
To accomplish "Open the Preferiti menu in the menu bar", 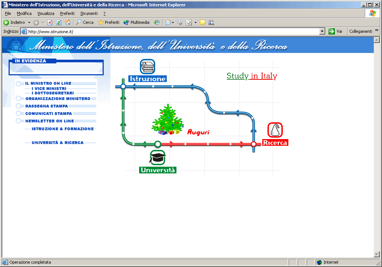I will 67,13.
